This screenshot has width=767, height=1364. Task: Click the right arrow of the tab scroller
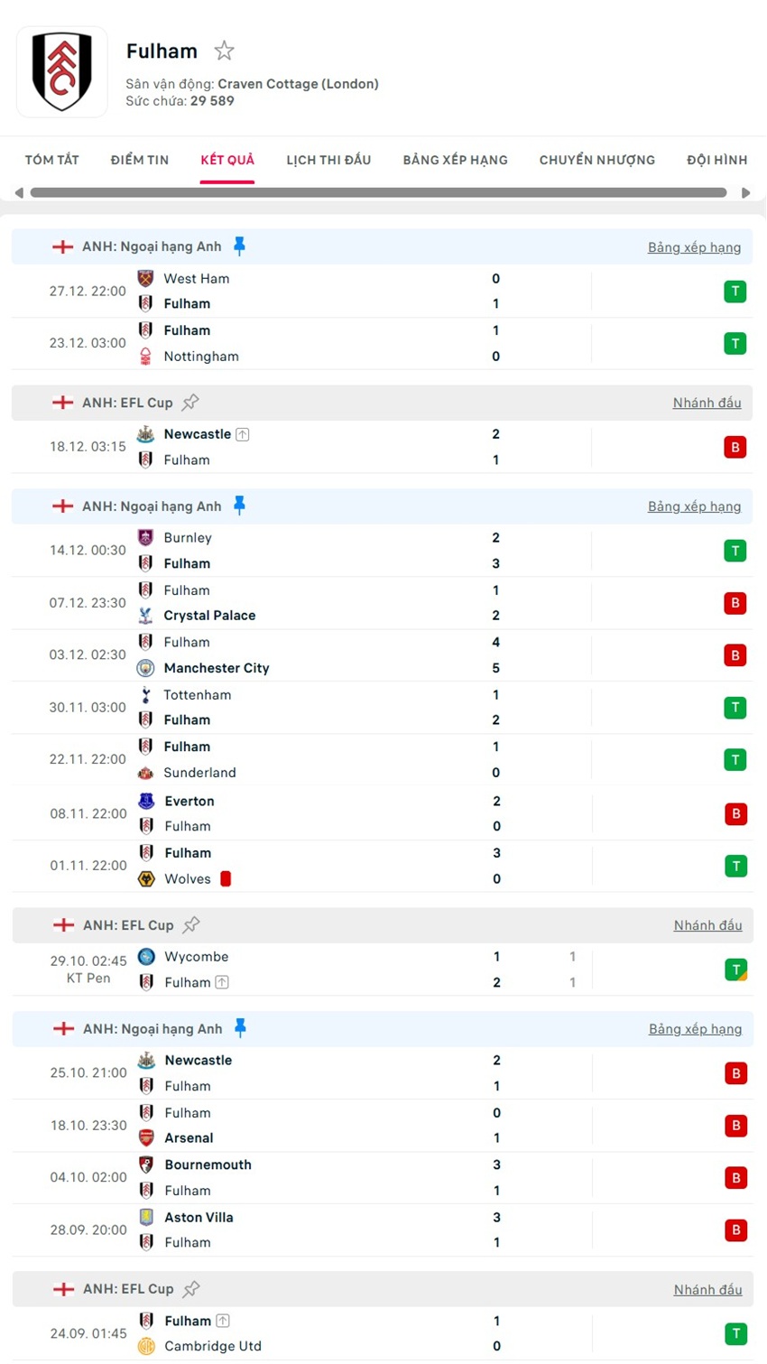[747, 191]
